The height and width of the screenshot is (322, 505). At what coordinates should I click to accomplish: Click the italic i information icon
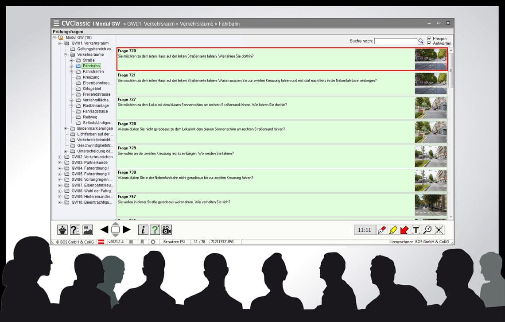pos(143,229)
